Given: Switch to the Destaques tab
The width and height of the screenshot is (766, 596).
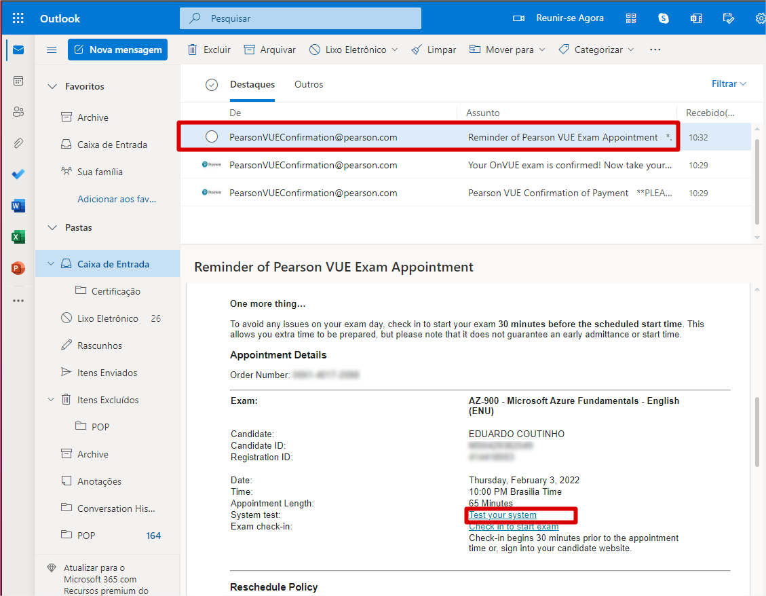Looking at the screenshot, I should (252, 85).
